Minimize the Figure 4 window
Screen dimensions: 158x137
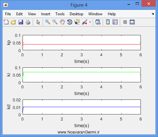pyautogui.click(x=129, y=4)
